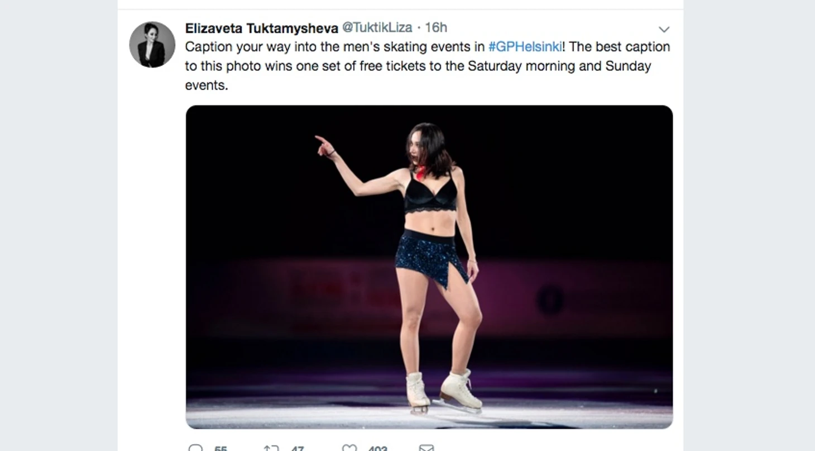Retweet using the retweet arrows icon
Image resolution: width=815 pixels, height=451 pixels.
coord(271,448)
